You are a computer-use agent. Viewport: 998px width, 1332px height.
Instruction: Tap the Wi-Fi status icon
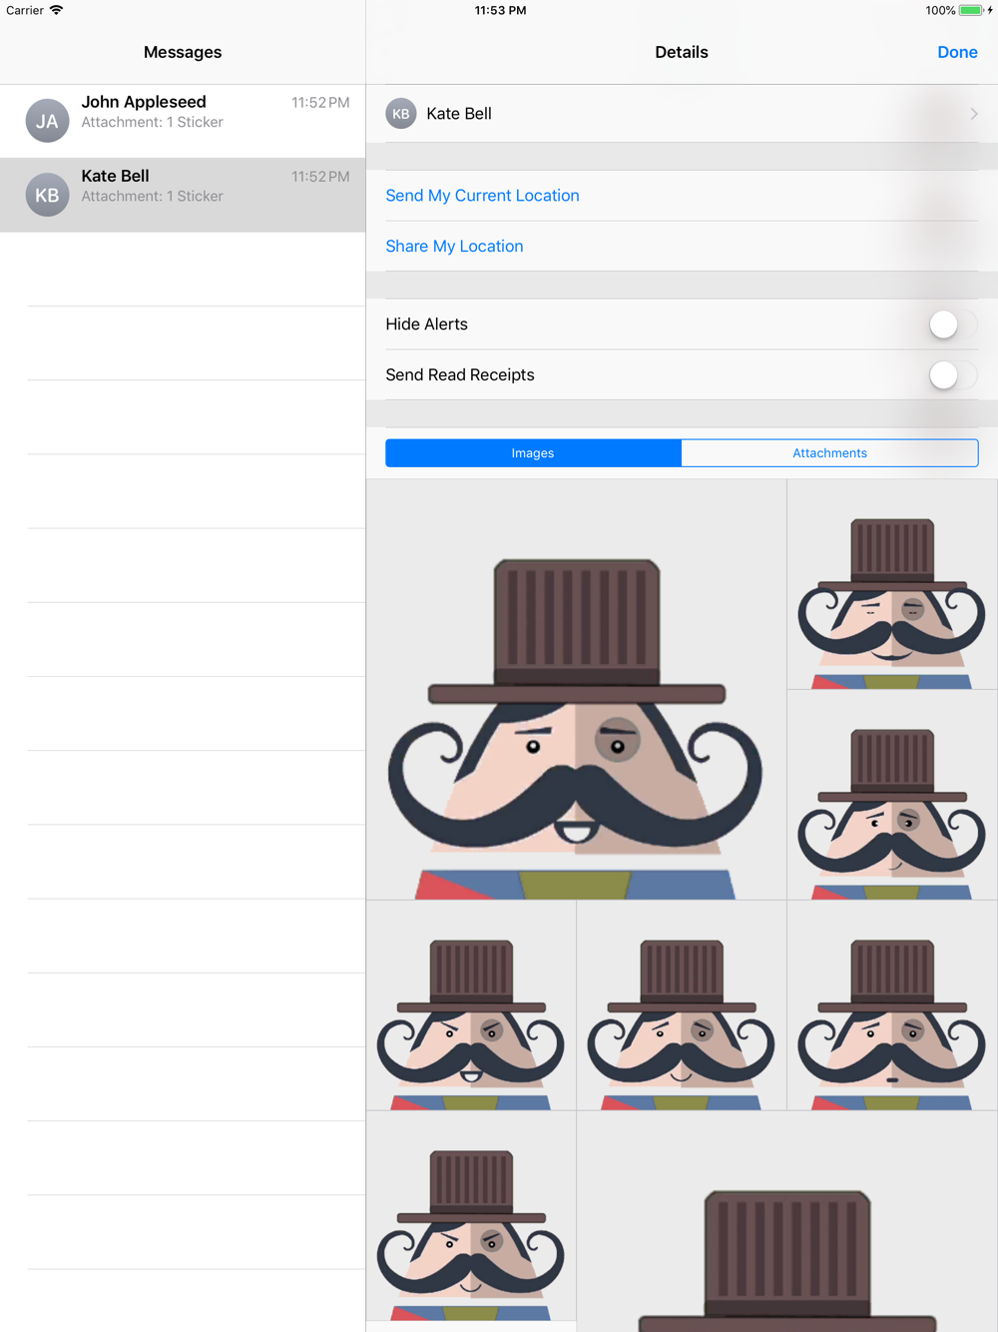click(57, 10)
